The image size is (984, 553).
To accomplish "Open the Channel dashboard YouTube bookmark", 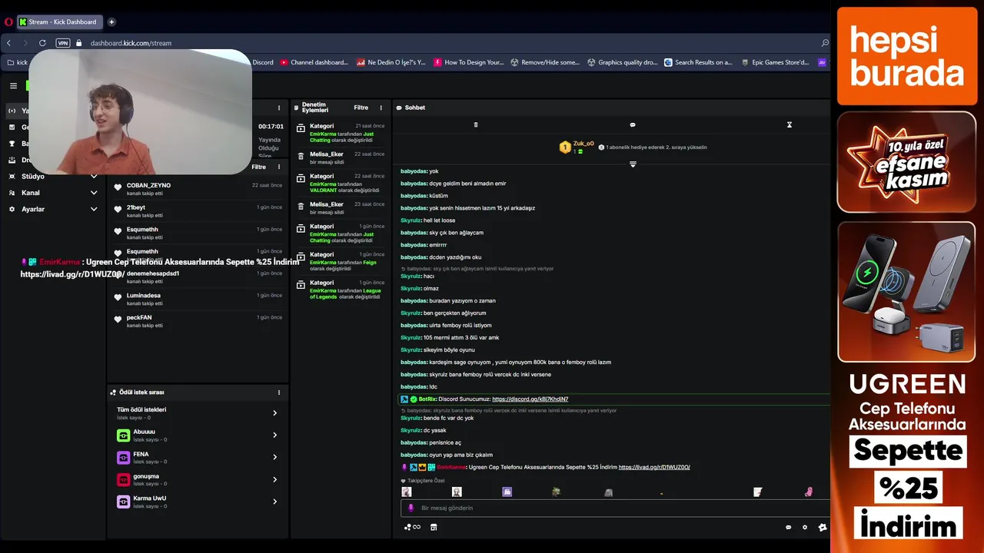I will [x=314, y=62].
